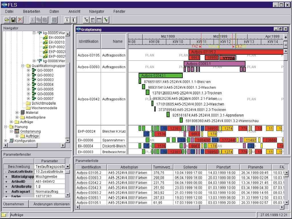Open the Datei menu
Screen dimensions: 292x219
click(x=9, y=11)
